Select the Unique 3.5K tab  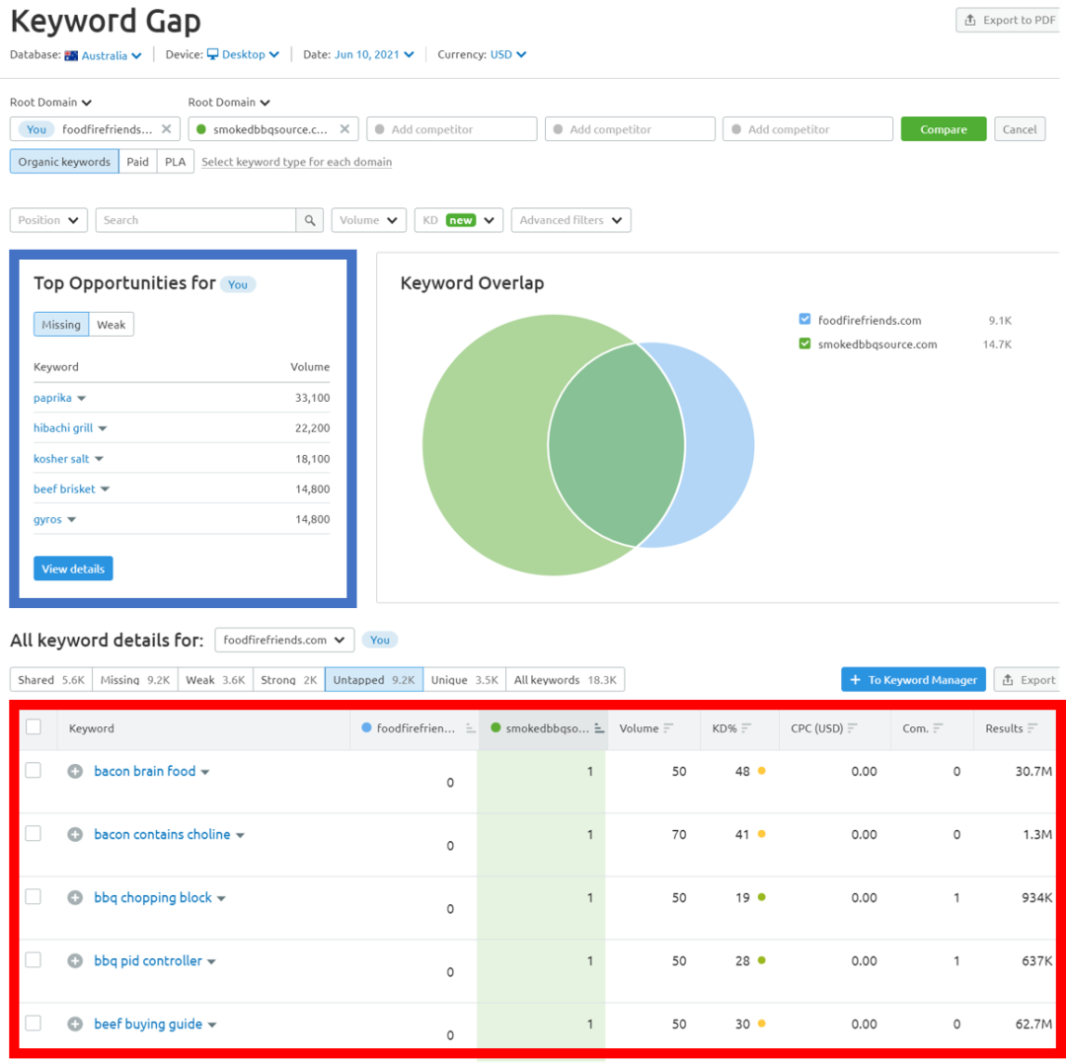point(464,680)
